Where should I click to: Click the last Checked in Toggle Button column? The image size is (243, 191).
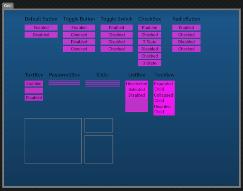coord(79,49)
